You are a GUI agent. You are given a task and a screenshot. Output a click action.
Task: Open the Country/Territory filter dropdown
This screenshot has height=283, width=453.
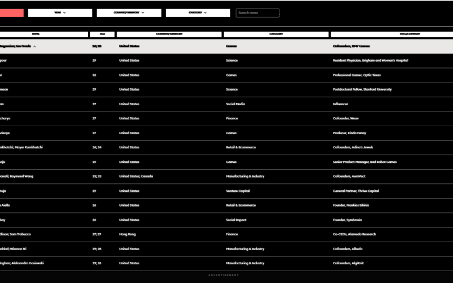click(129, 12)
